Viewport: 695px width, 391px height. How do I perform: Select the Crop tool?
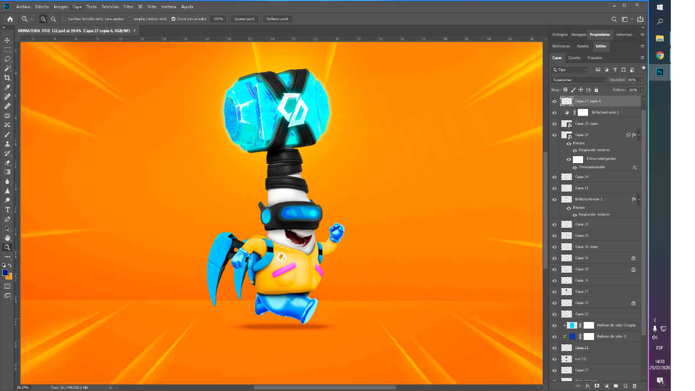(x=8, y=78)
